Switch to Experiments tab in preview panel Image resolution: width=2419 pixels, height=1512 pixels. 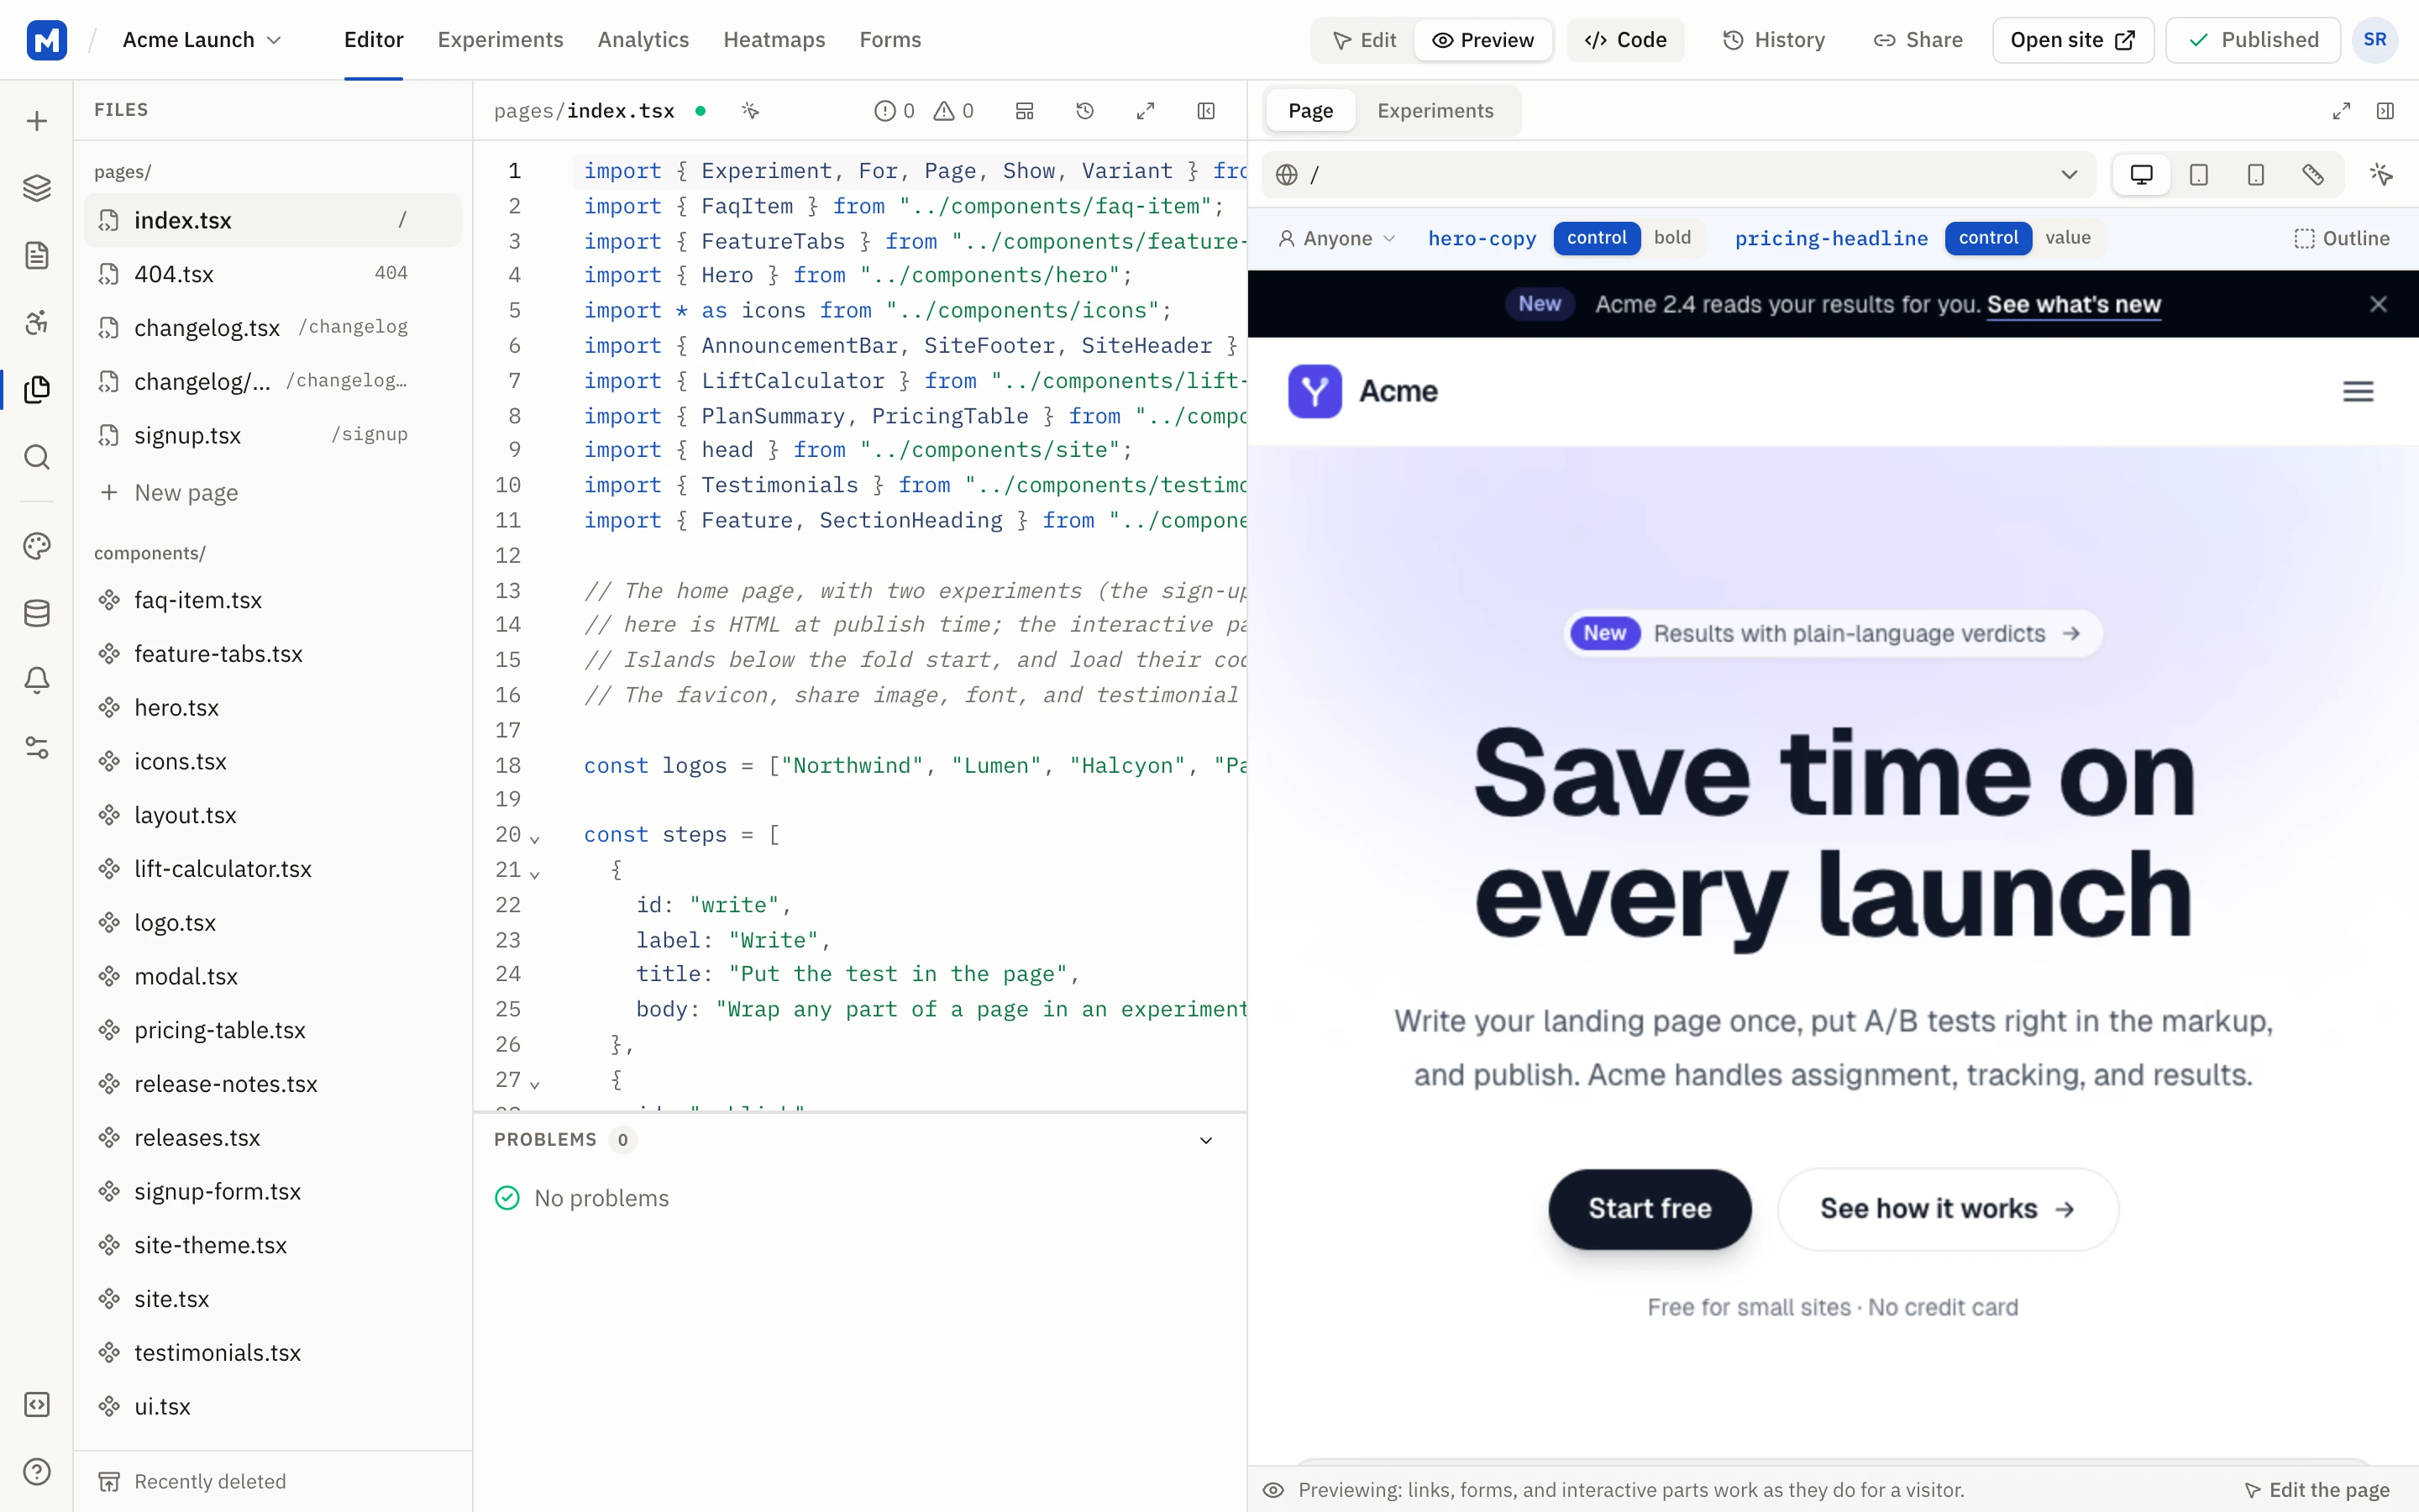coord(1435,111)
